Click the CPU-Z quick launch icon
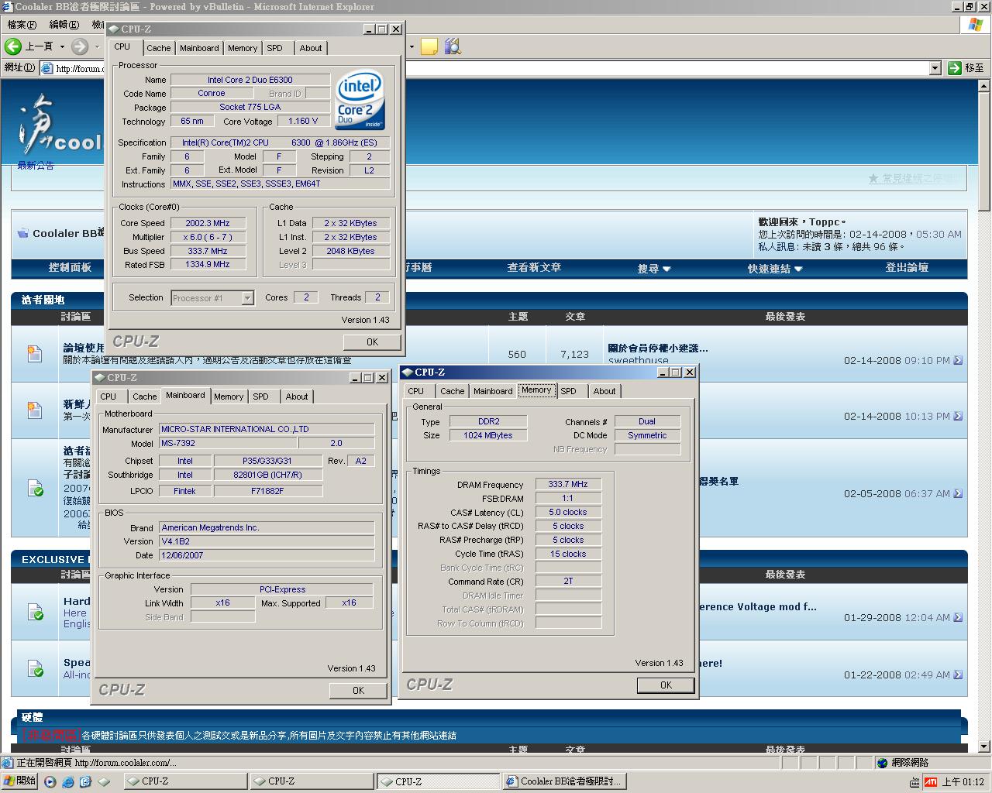992x793 pixels. (104, 781)
